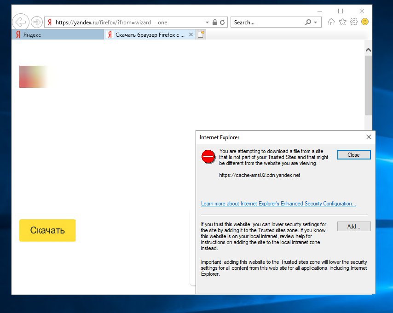Viewport: 393px width, 313px height.
Task: Select the 'Скачать браузер Firefox' tab
Action: point(150,34)
